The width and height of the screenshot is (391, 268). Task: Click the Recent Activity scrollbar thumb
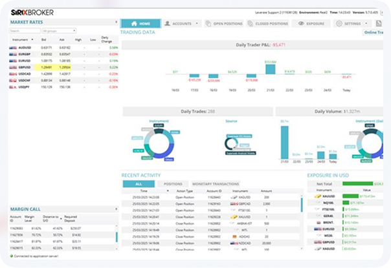click(x=302, y=205)
